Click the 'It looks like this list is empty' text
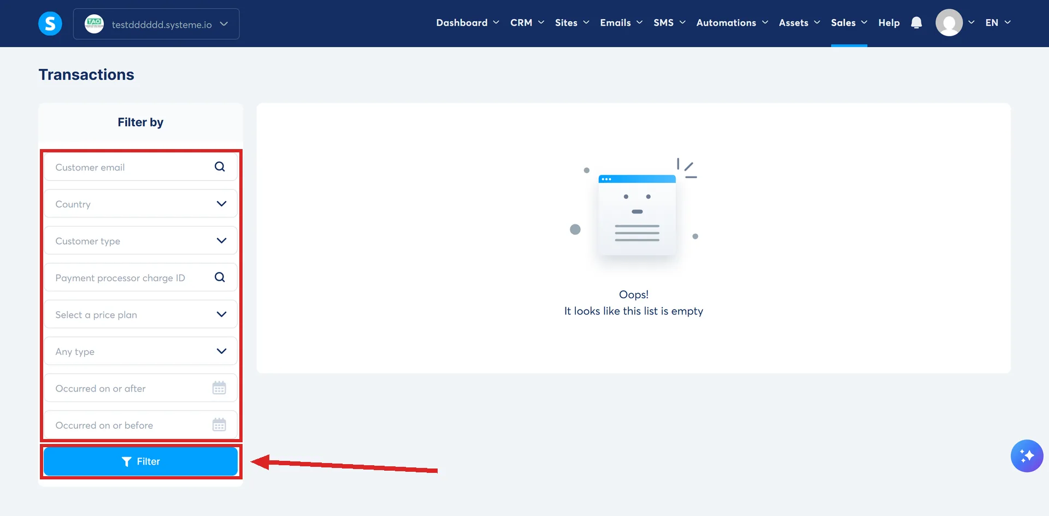This screenshot has height=516, width=1049. pyautogui.click(x=633, y=311)
